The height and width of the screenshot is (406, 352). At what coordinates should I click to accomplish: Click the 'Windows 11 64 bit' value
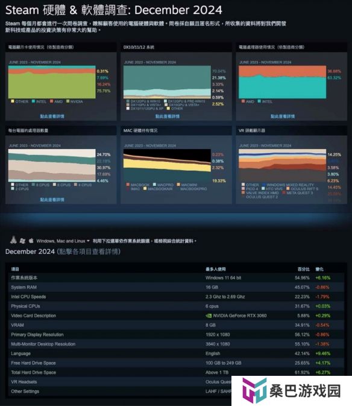[x=223, y=278]
